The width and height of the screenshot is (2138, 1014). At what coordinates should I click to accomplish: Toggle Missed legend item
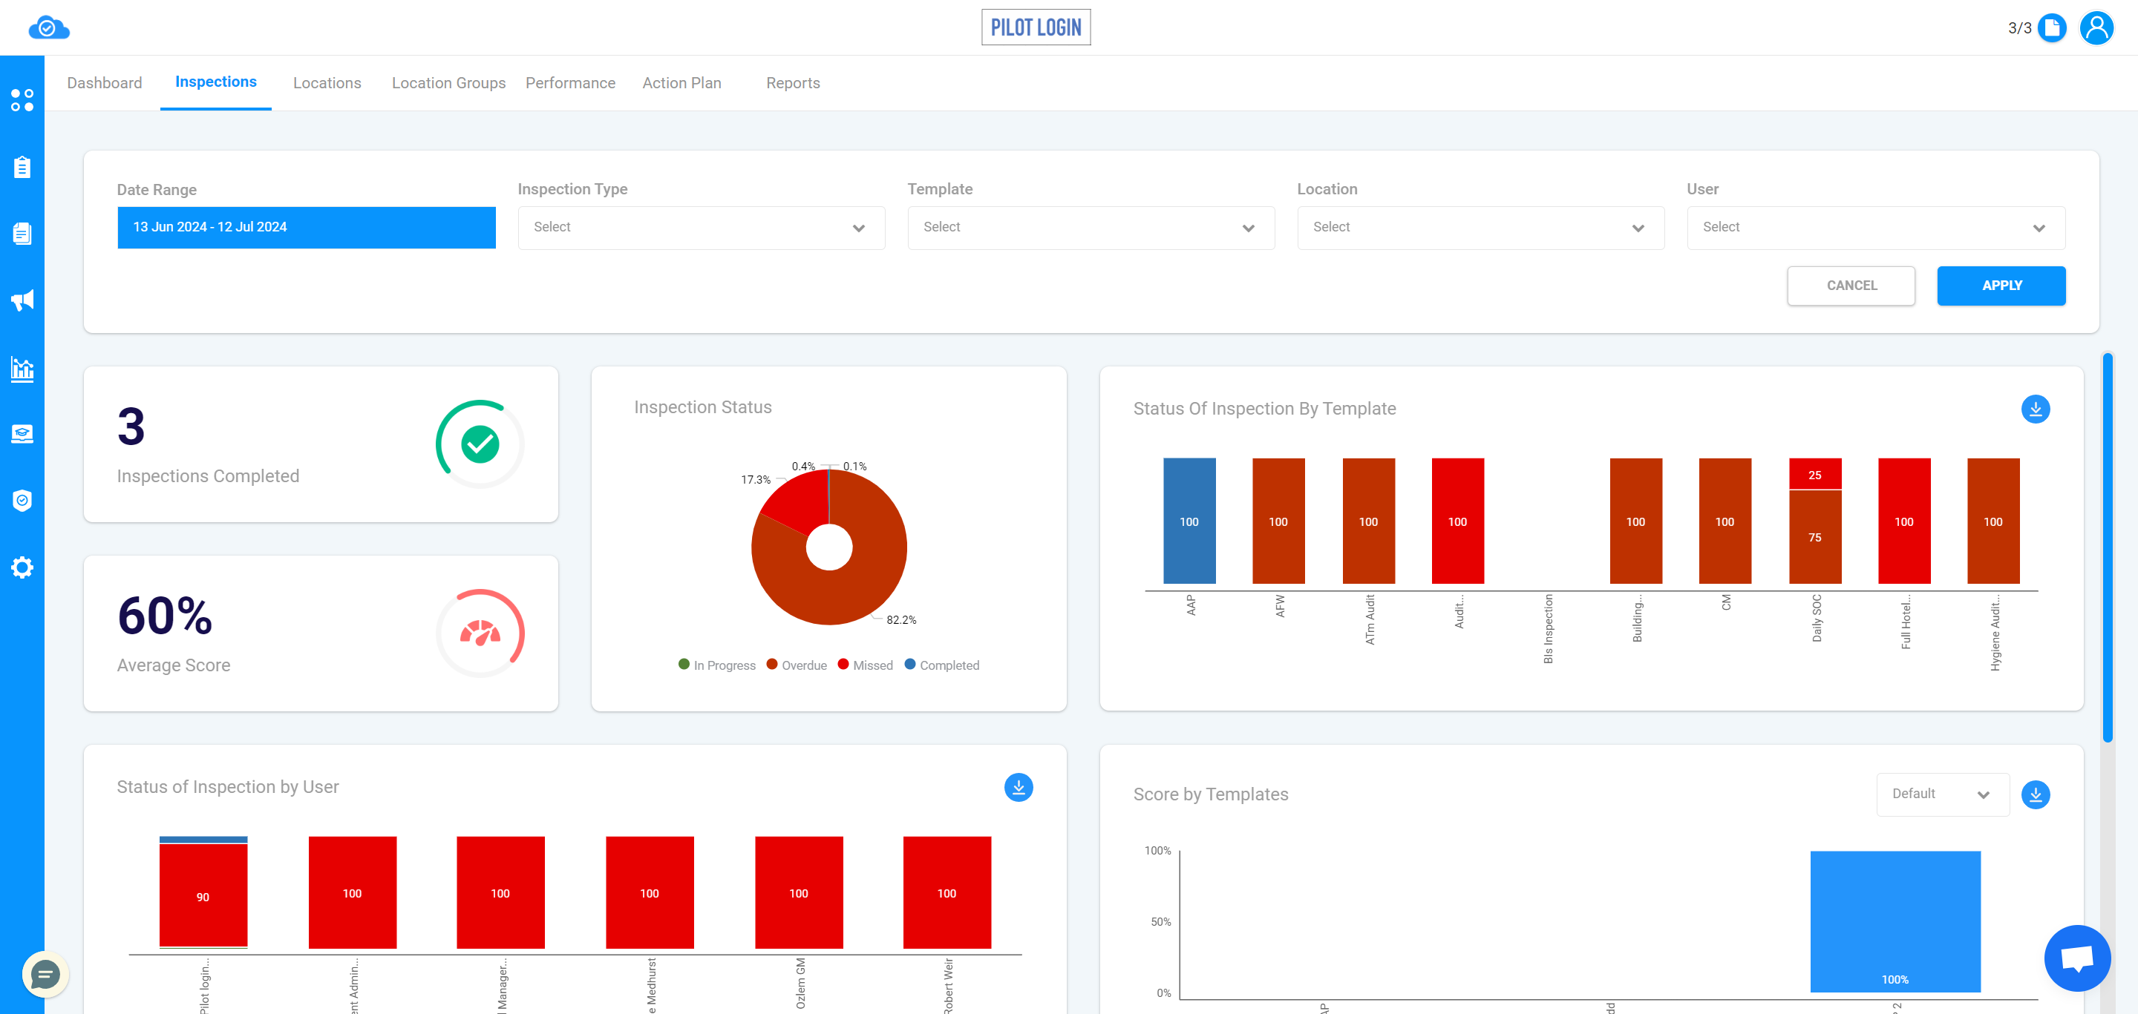(865, 665)
